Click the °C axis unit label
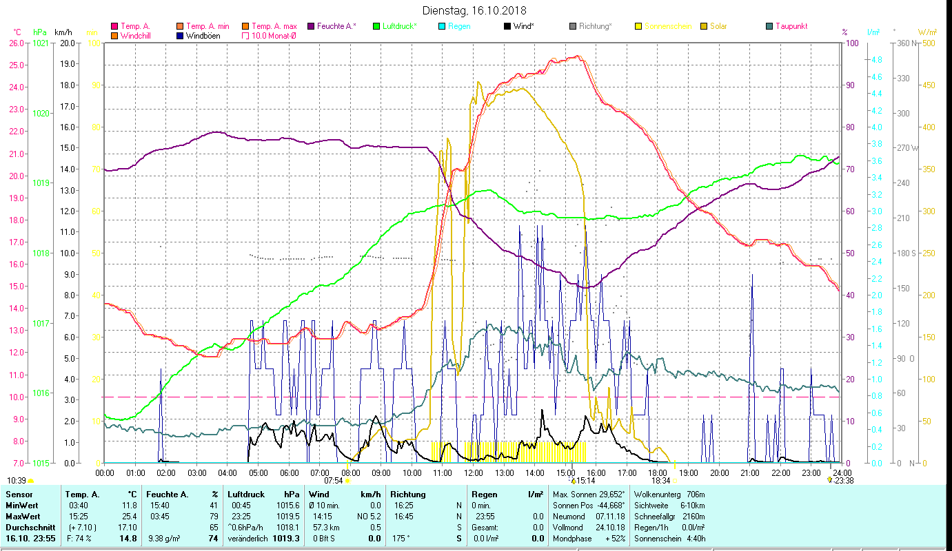The width and height of the screenshot is (952, 551). point(17,32)
